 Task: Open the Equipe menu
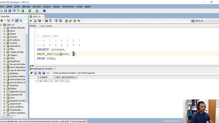pos(56,6)
